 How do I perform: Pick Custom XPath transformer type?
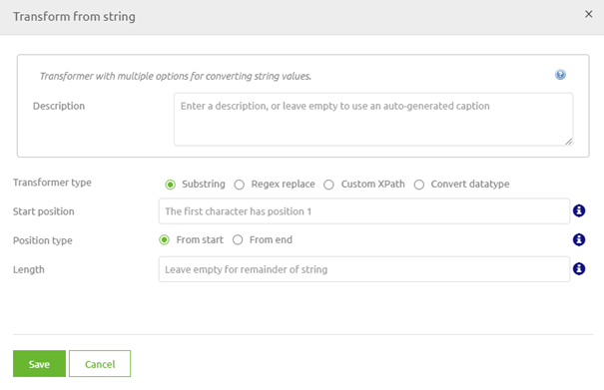coord(328,185)
